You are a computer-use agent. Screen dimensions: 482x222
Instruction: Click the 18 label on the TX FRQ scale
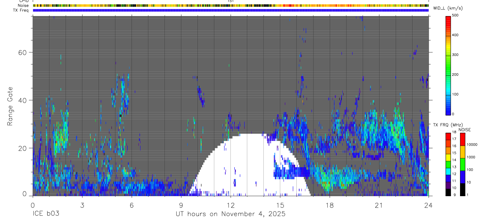coord(454,132)
